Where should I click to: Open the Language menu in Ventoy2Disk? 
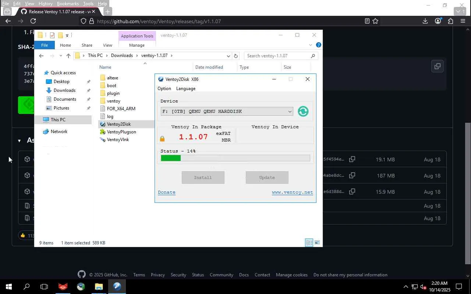(186, 89)
